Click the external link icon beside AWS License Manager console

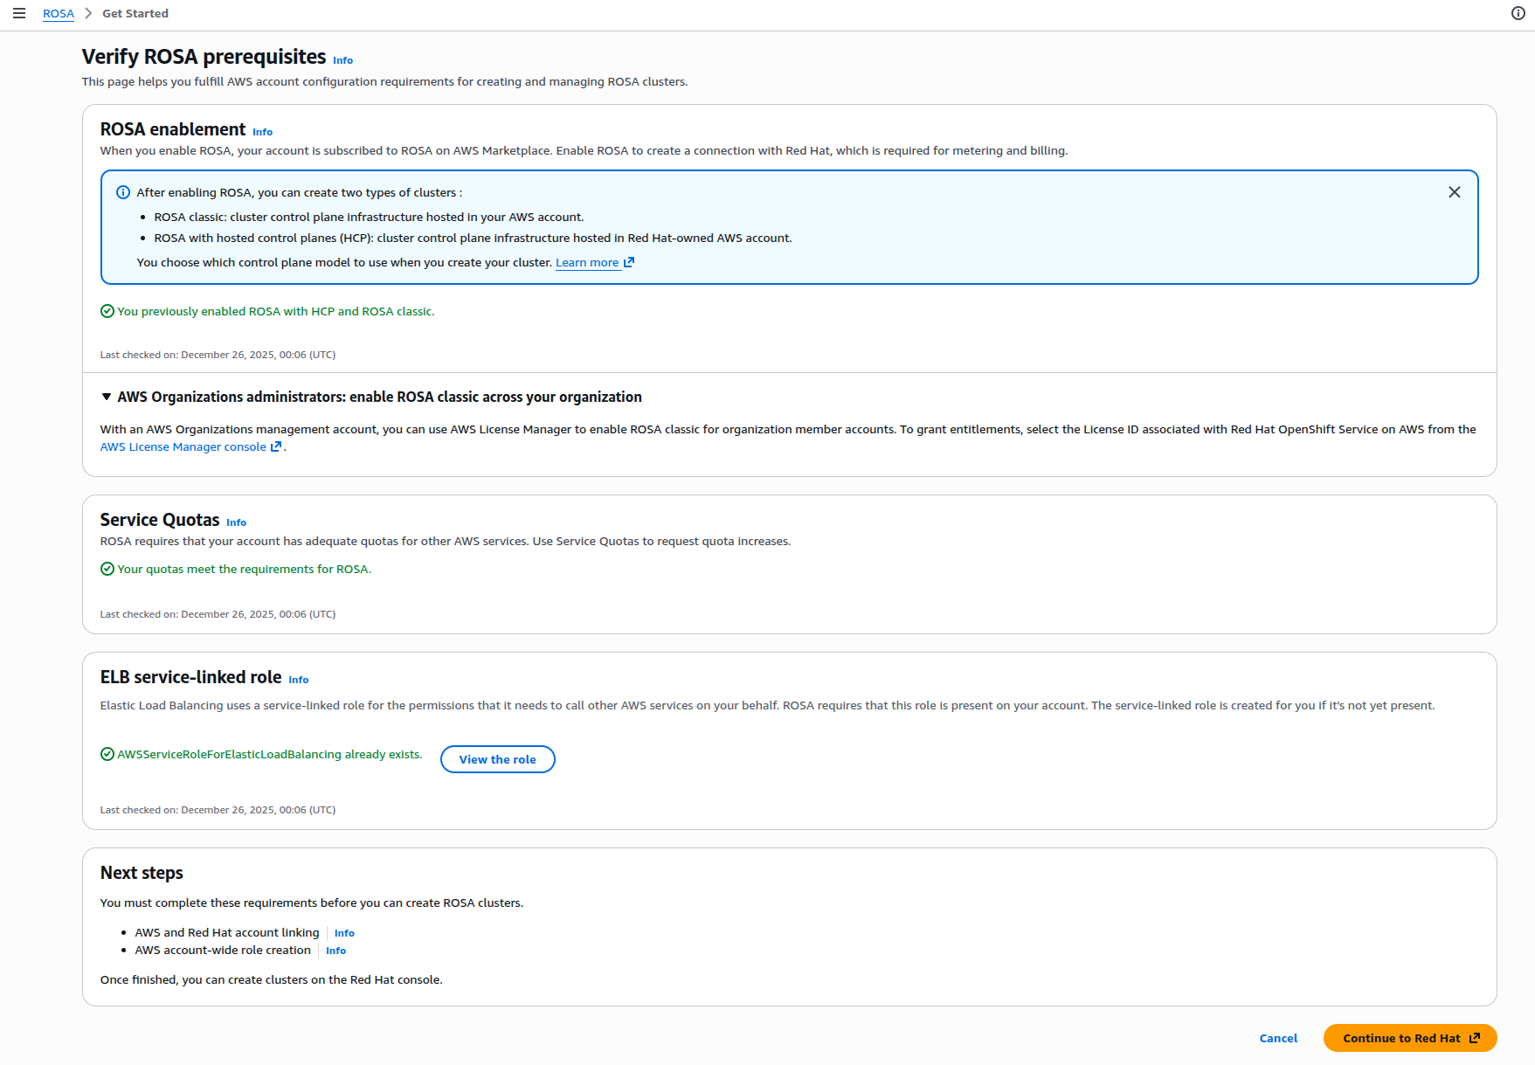pos(275,446)
